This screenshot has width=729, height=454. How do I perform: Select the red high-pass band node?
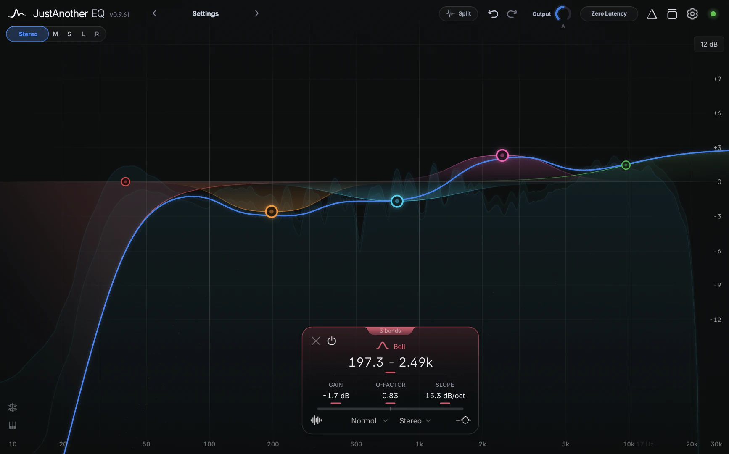pos(125,182)
